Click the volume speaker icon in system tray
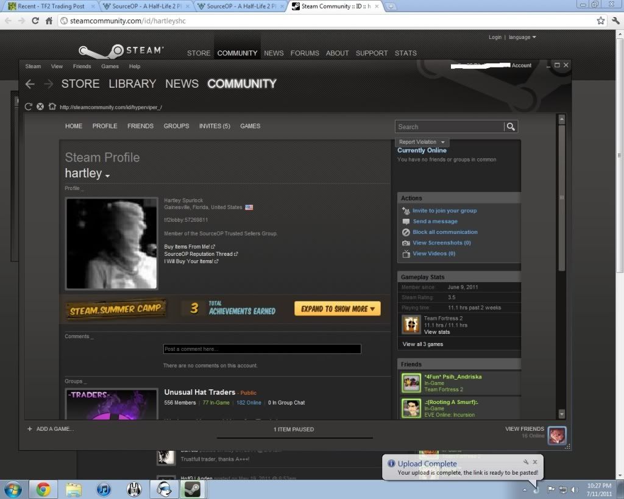The height and width of the screenshot is (499, 624). point(575,489)
